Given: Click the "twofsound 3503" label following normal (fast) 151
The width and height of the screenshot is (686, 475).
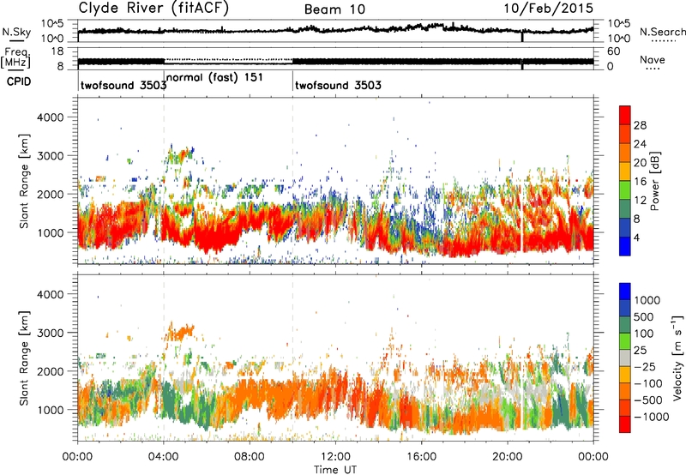Looking at the screenshot, I should click(338, 85).
